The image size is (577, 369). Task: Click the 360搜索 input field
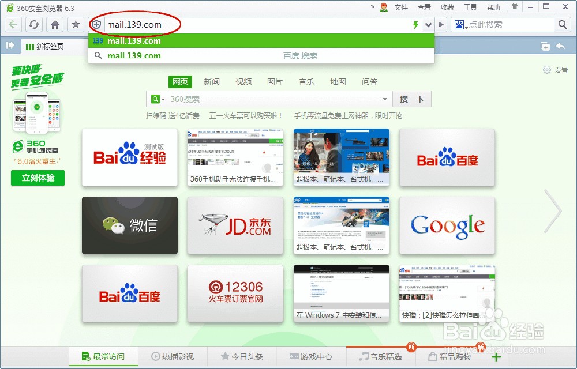tap(273, 99)
